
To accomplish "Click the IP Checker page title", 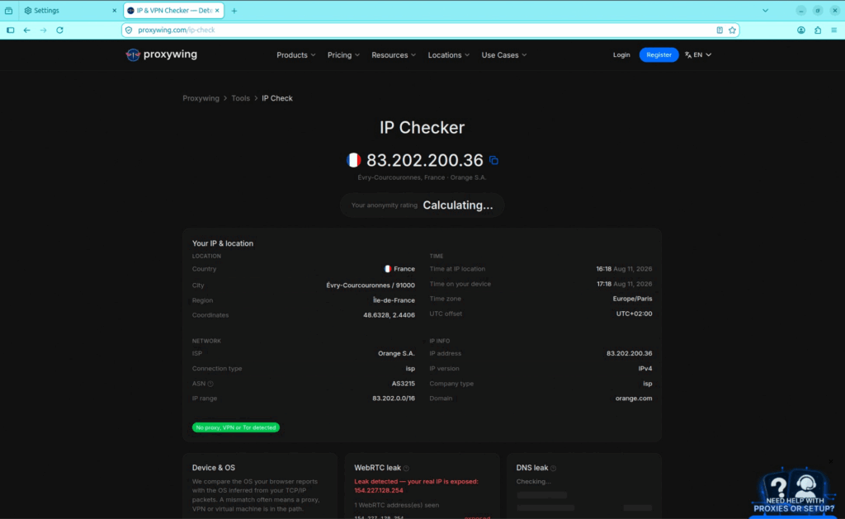I will click(422, 128).
